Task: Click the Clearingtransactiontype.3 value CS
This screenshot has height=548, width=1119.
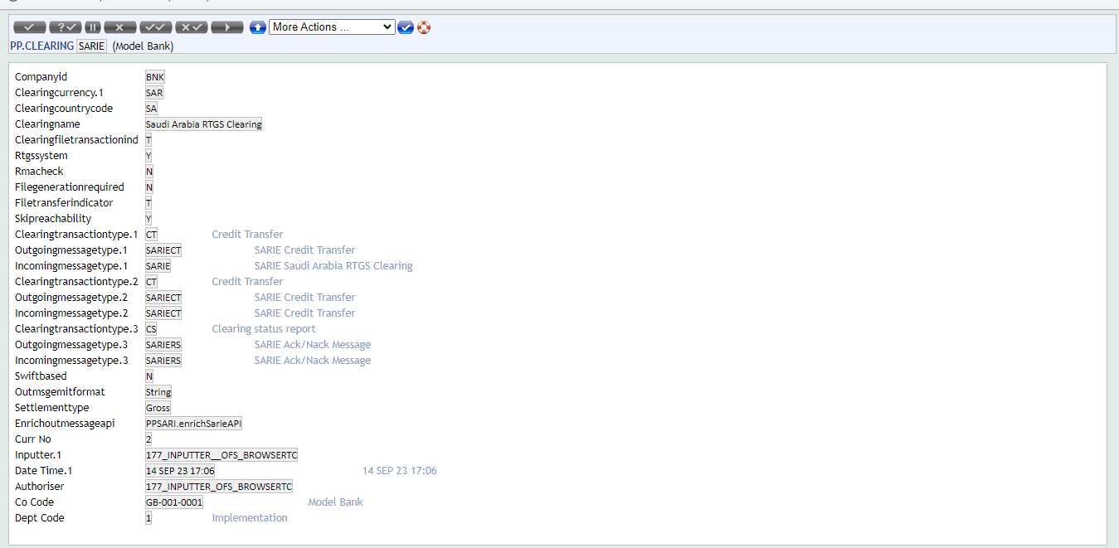Action: tap(151, 329)
